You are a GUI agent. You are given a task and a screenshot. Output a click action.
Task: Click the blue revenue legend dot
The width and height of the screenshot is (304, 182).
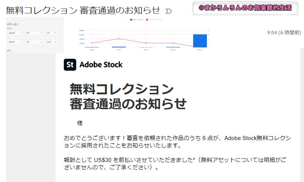131,20
